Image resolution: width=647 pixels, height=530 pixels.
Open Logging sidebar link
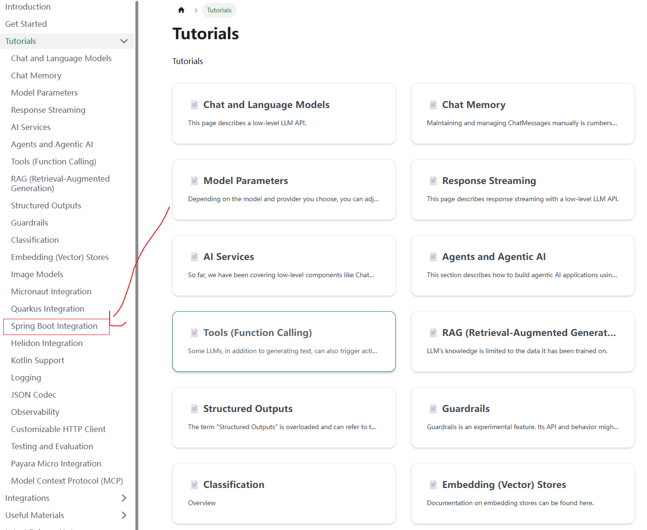(26, 378)
